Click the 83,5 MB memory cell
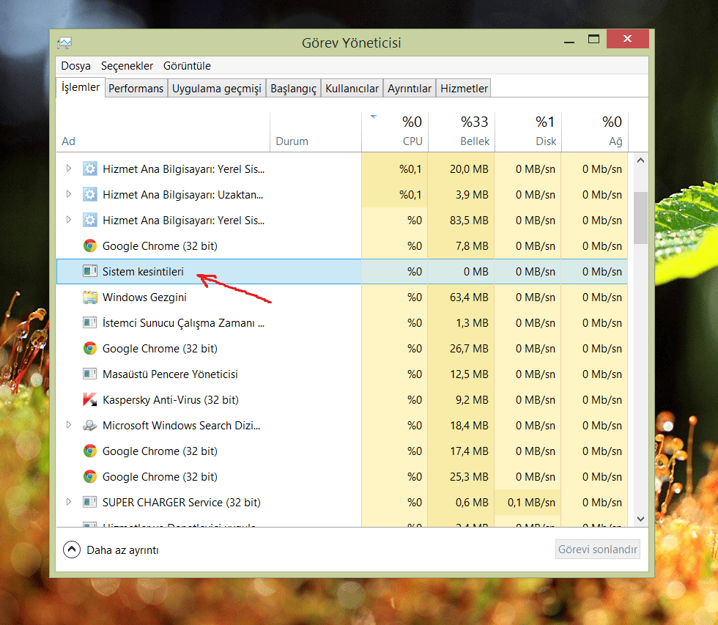The width and height of the screenshot is (718, 625). click(x=462, y=221)
